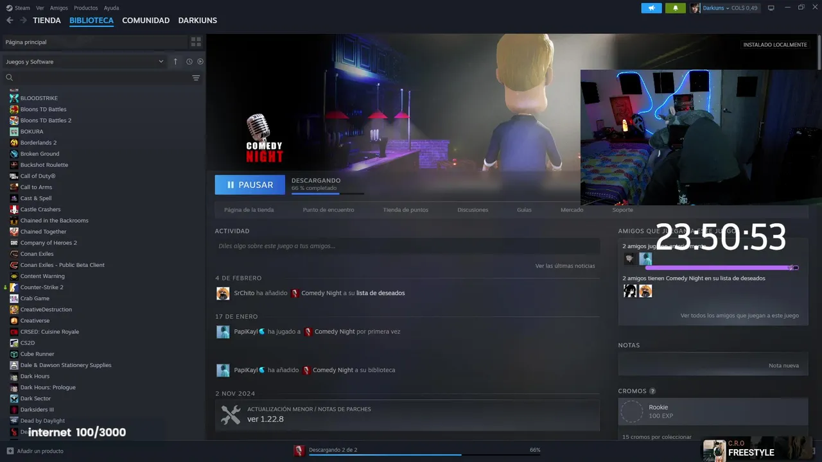Open Tienda de puntos tab
Screen dimensions: 822x462
[406, 210]
